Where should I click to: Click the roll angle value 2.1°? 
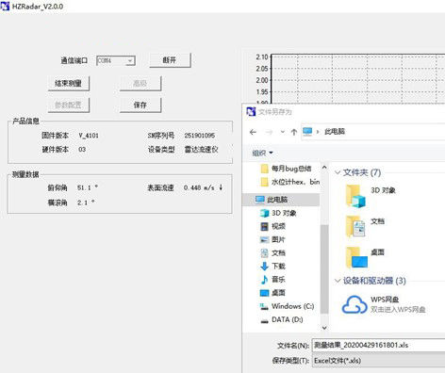(86, 203)
